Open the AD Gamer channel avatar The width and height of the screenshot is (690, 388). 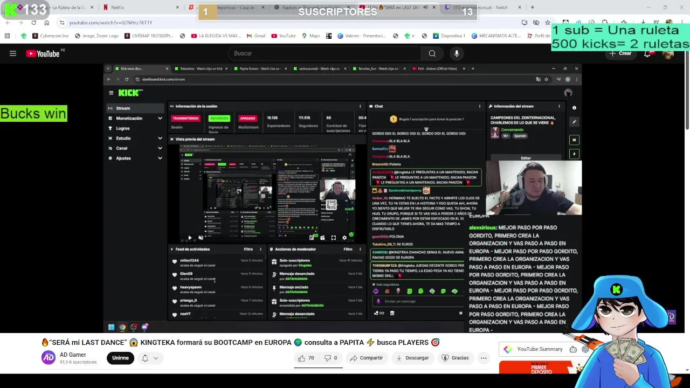point(49,358)
